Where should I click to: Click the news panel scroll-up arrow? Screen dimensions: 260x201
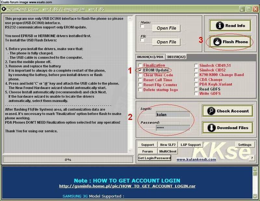(x=255, y=169)
